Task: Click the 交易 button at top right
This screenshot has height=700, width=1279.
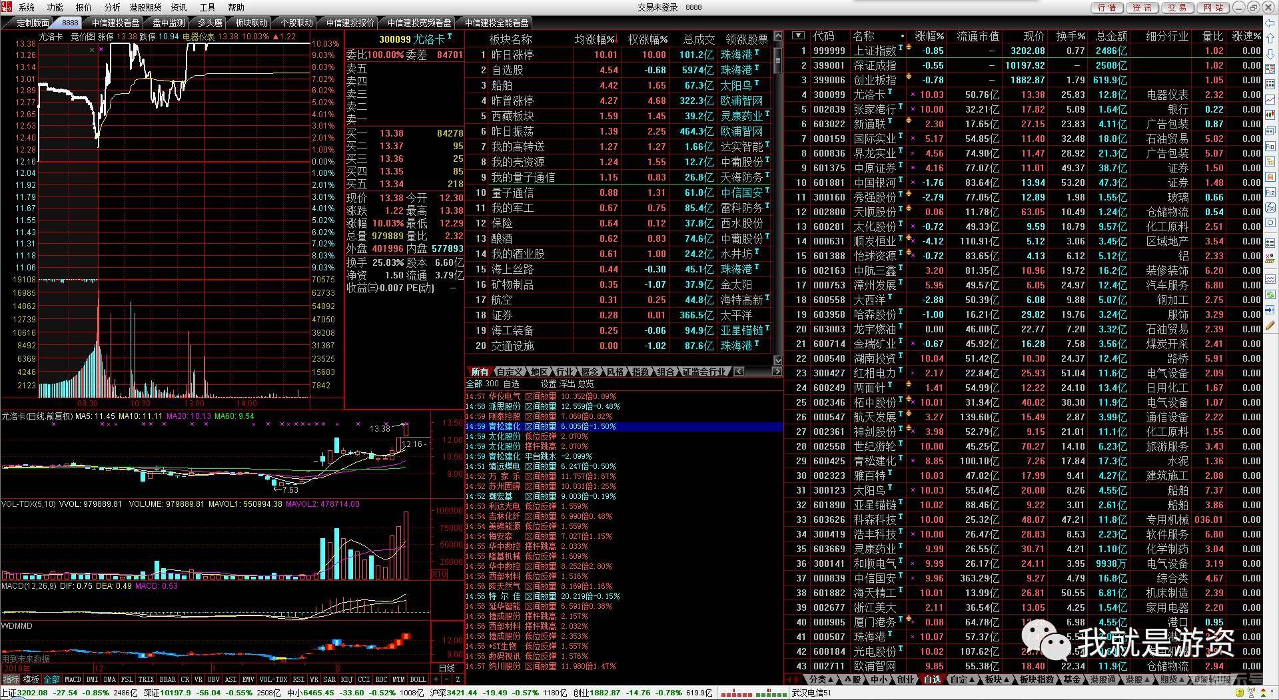Action: 1177,7
